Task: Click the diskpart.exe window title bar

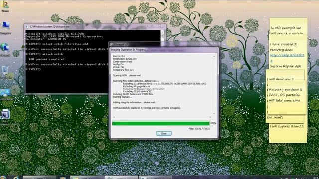Action: (x=95, y=26)
